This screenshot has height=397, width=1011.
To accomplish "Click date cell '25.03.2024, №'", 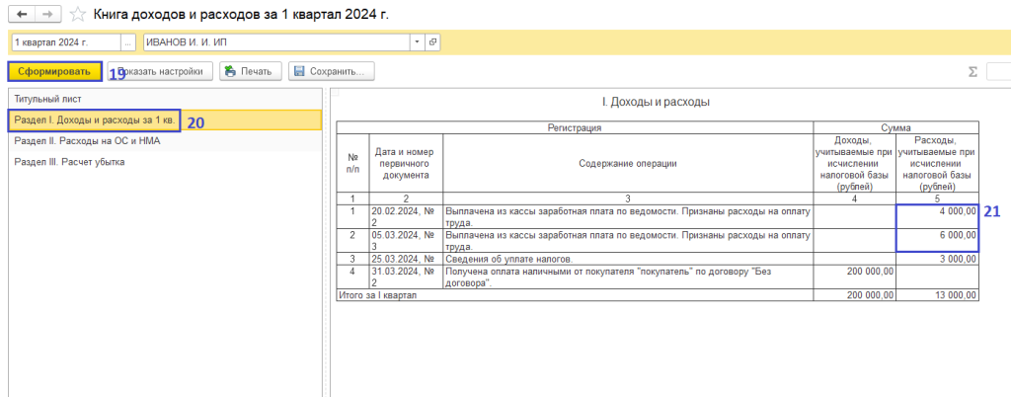I will tap(406, 259).
